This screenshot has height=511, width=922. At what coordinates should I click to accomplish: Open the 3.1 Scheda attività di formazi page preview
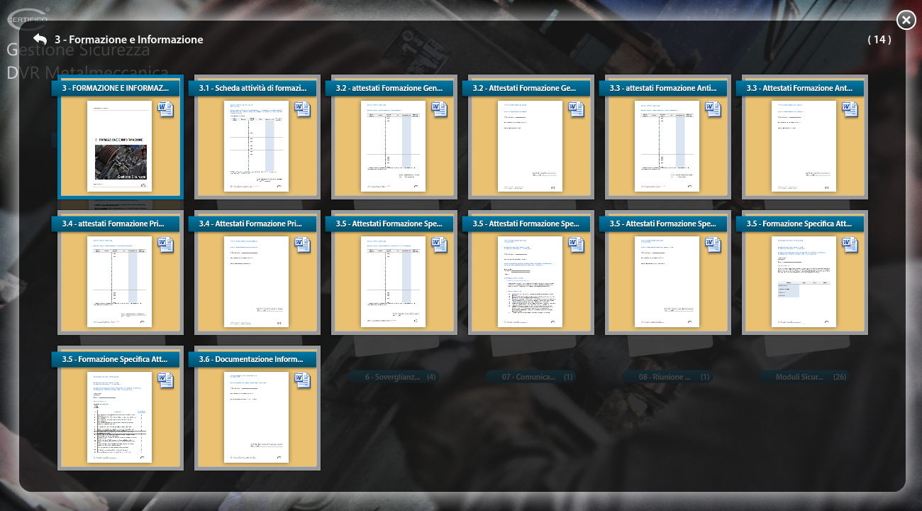coord(256,145)
